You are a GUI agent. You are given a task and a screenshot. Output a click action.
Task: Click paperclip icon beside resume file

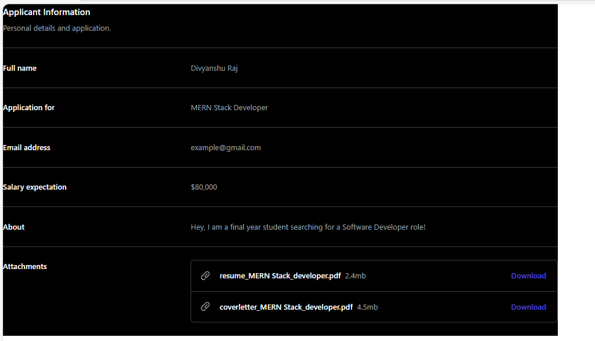pos(205,276)
